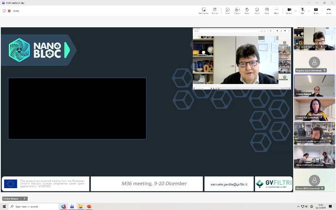Show the People participants list
This screenshot has width=336, height=210.
[237, 10]
